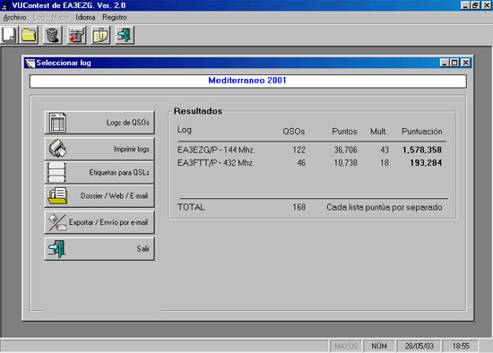The width and height of the screenshot is (493, 353).
Task: Click the exit door toolbar icon
Action: pos(125,35)
